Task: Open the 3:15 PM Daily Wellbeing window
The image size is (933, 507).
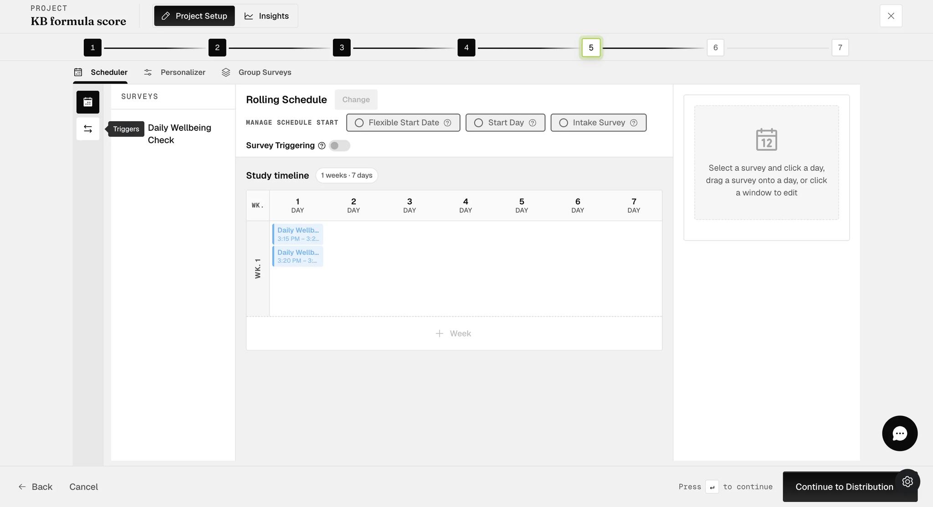Action: (x=298, y=234)
